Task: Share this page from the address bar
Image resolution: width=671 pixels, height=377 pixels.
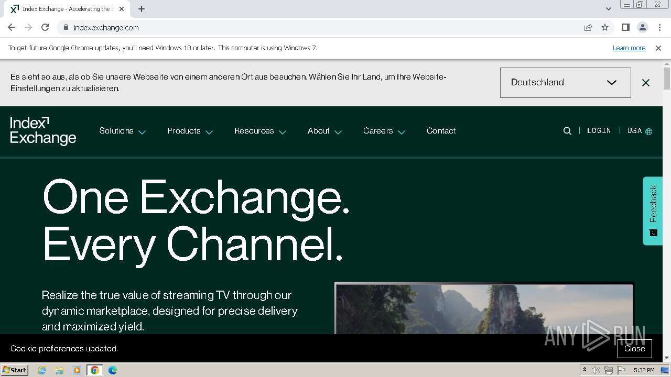Action: (x=588, y=27)
